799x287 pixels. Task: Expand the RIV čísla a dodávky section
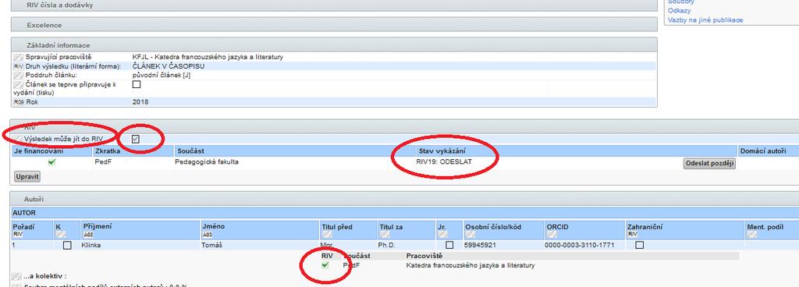point(334,5)
